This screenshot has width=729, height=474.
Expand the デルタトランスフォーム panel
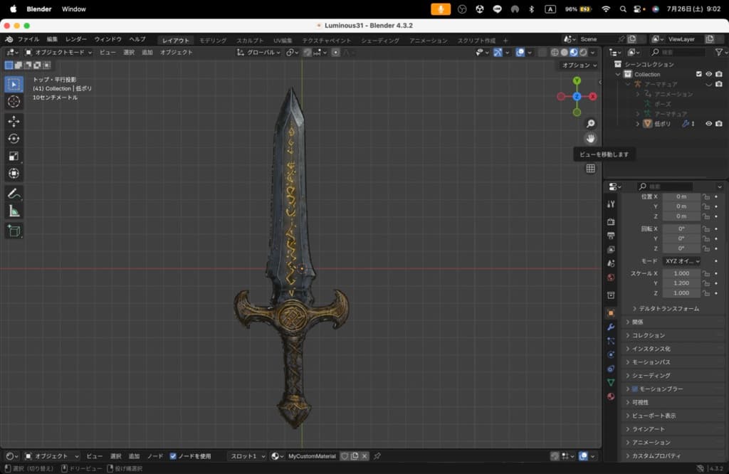coord(668,309)
